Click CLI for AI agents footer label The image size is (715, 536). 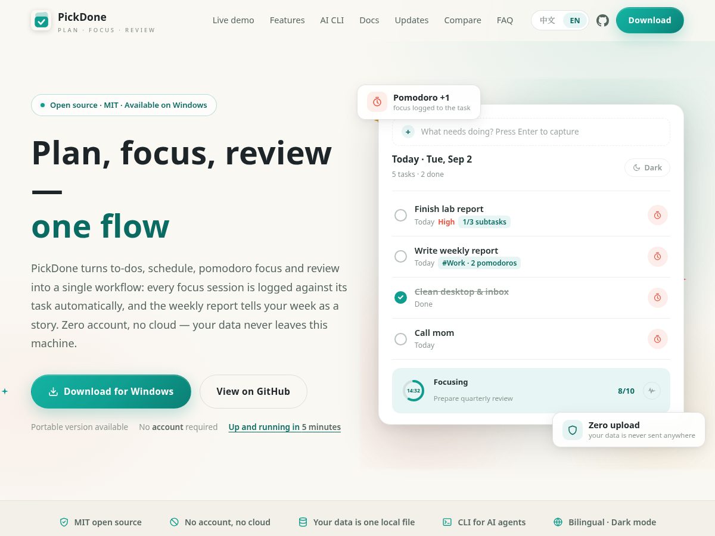coord(492,522)
